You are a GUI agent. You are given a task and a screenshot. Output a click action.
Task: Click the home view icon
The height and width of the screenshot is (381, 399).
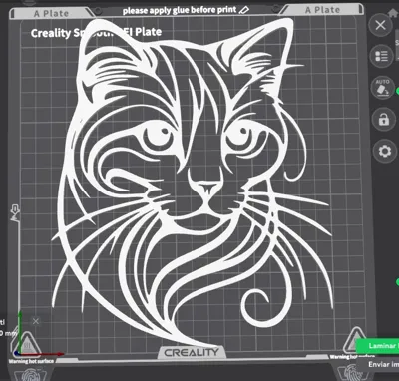pos(394,13)
